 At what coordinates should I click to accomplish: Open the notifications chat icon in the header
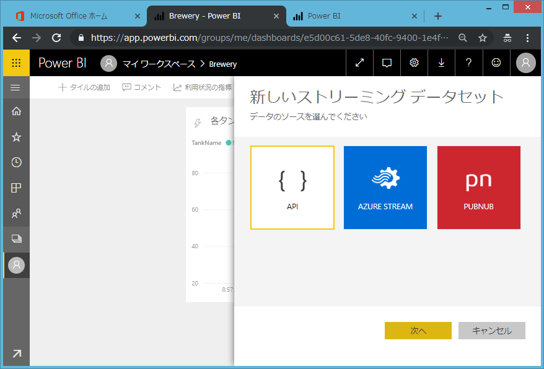click(387, 63)
